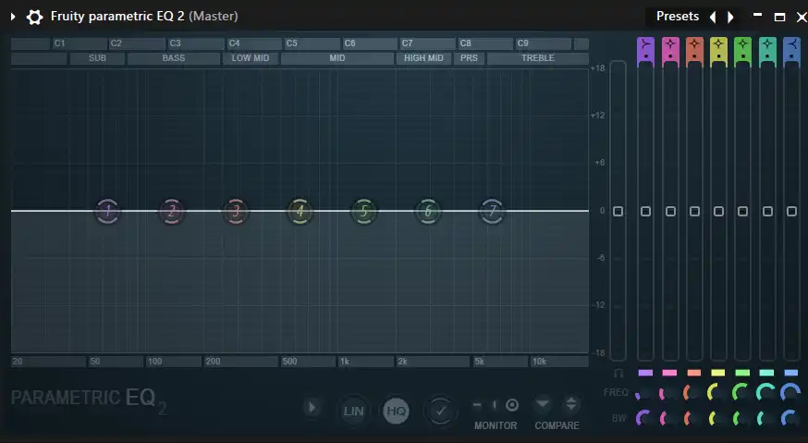Click the 1k frequency axis label
The width and height of the screenshot is (808, 443).
tap(345, 362)
